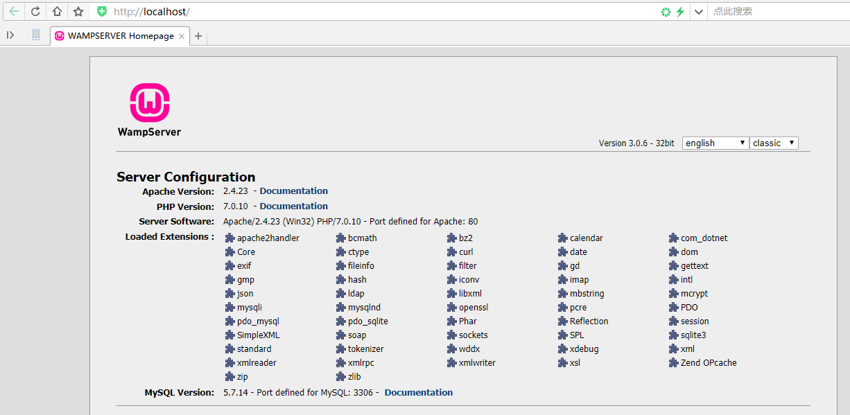
Task: Click the 'Version 3.0.6 - 32bit' text
Action: point(636,143)
